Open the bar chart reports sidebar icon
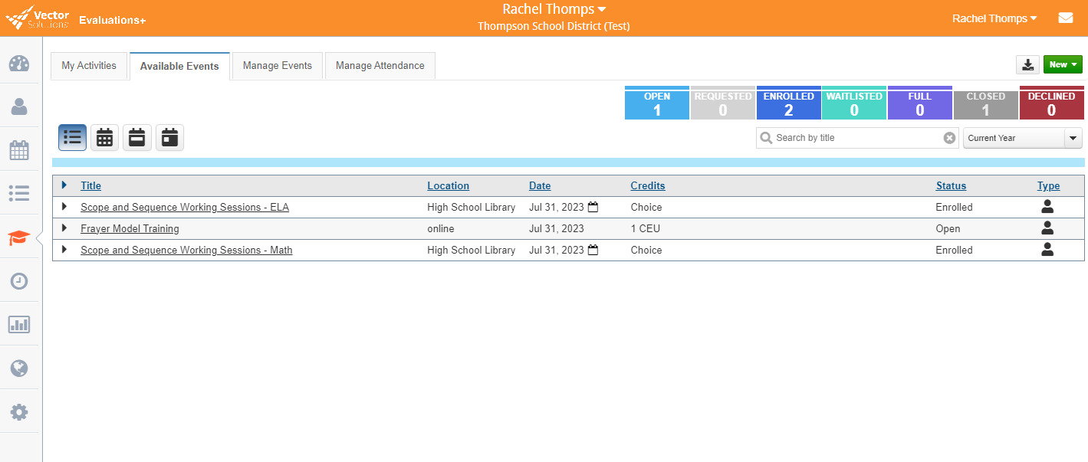The image size is (1088, 462). 19,325
